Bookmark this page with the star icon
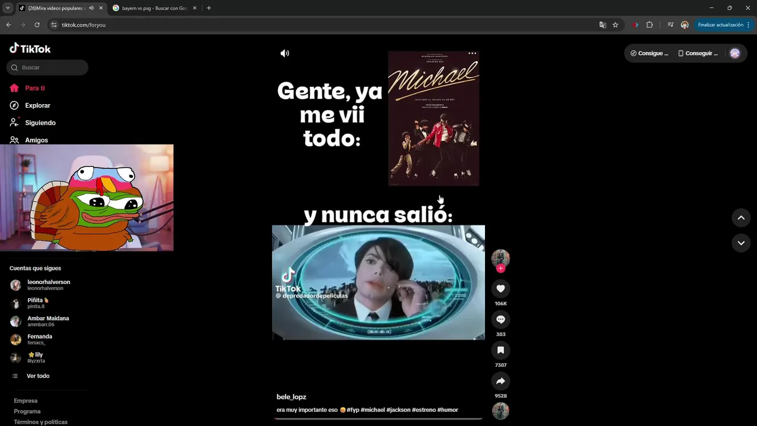This screenshot has height=426, width=757. click(x=615, y=25)
